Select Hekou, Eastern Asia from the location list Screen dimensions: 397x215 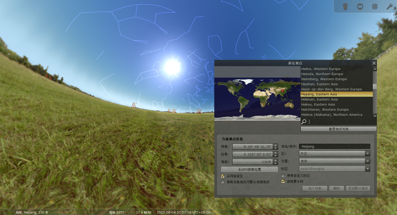pyautogui.click(x=318, y=104)
